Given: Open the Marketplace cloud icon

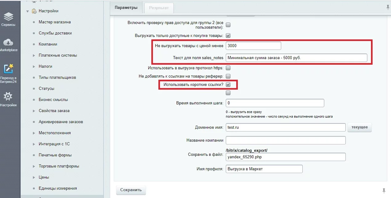Looking at the screenshot, I should (9, 42).
